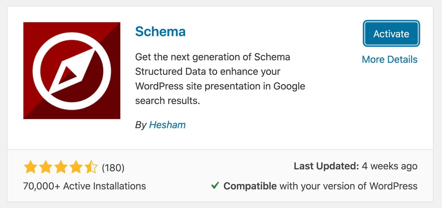Select the green compatibility checkmark icon

[215, 186]
